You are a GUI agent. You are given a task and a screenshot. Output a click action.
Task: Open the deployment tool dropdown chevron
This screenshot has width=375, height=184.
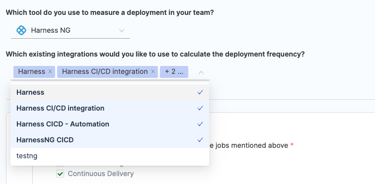click(x=122, y=31)
